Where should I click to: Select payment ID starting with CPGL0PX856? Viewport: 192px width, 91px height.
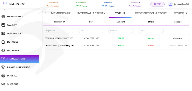pyautogui.click(x=59, y=45)
